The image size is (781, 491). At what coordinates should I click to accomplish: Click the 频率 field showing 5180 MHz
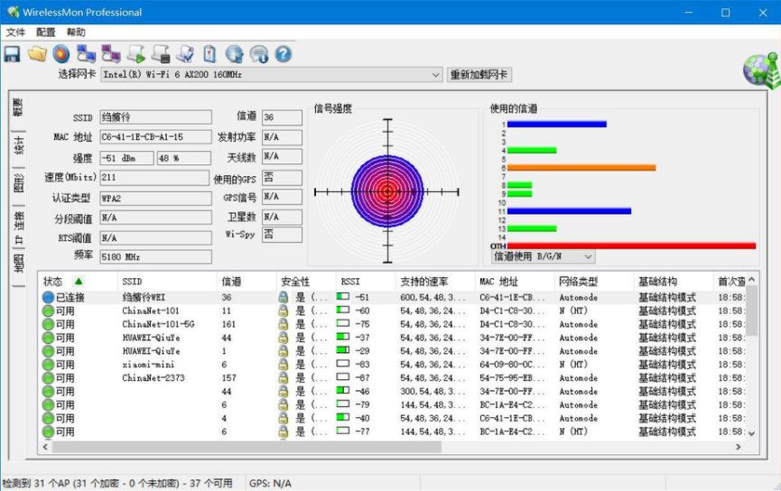pos(155,257)
